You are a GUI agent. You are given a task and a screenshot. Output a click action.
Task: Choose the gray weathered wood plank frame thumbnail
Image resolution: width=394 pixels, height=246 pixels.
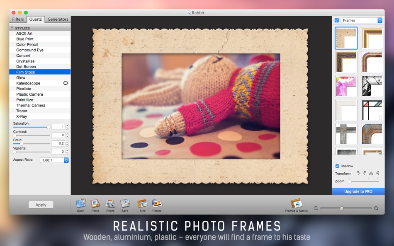click(x=346, y=134)
